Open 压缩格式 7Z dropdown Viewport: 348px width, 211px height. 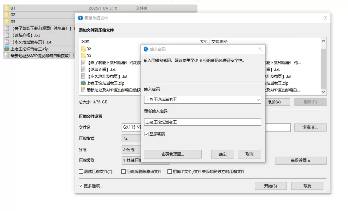tap(131, 138)
